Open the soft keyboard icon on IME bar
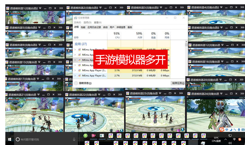 [243, 130]
